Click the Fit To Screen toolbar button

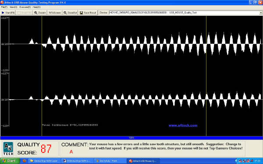pos(55,13)
